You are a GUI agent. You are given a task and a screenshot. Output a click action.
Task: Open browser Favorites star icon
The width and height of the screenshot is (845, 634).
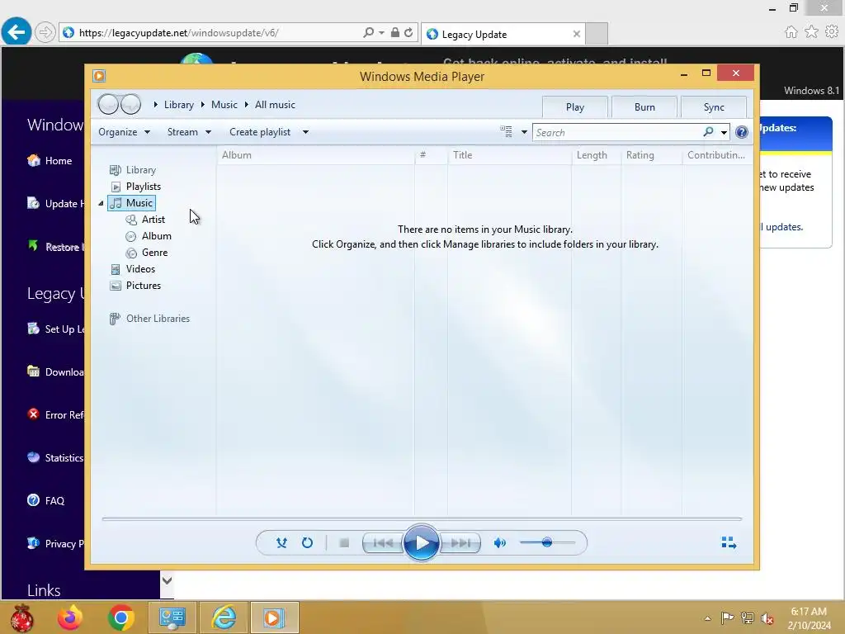point(811,32)
